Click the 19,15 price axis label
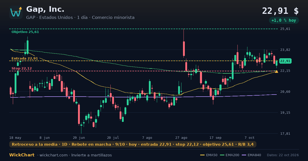The height and width of the screenshot is (161, 308). click(285, 113)
